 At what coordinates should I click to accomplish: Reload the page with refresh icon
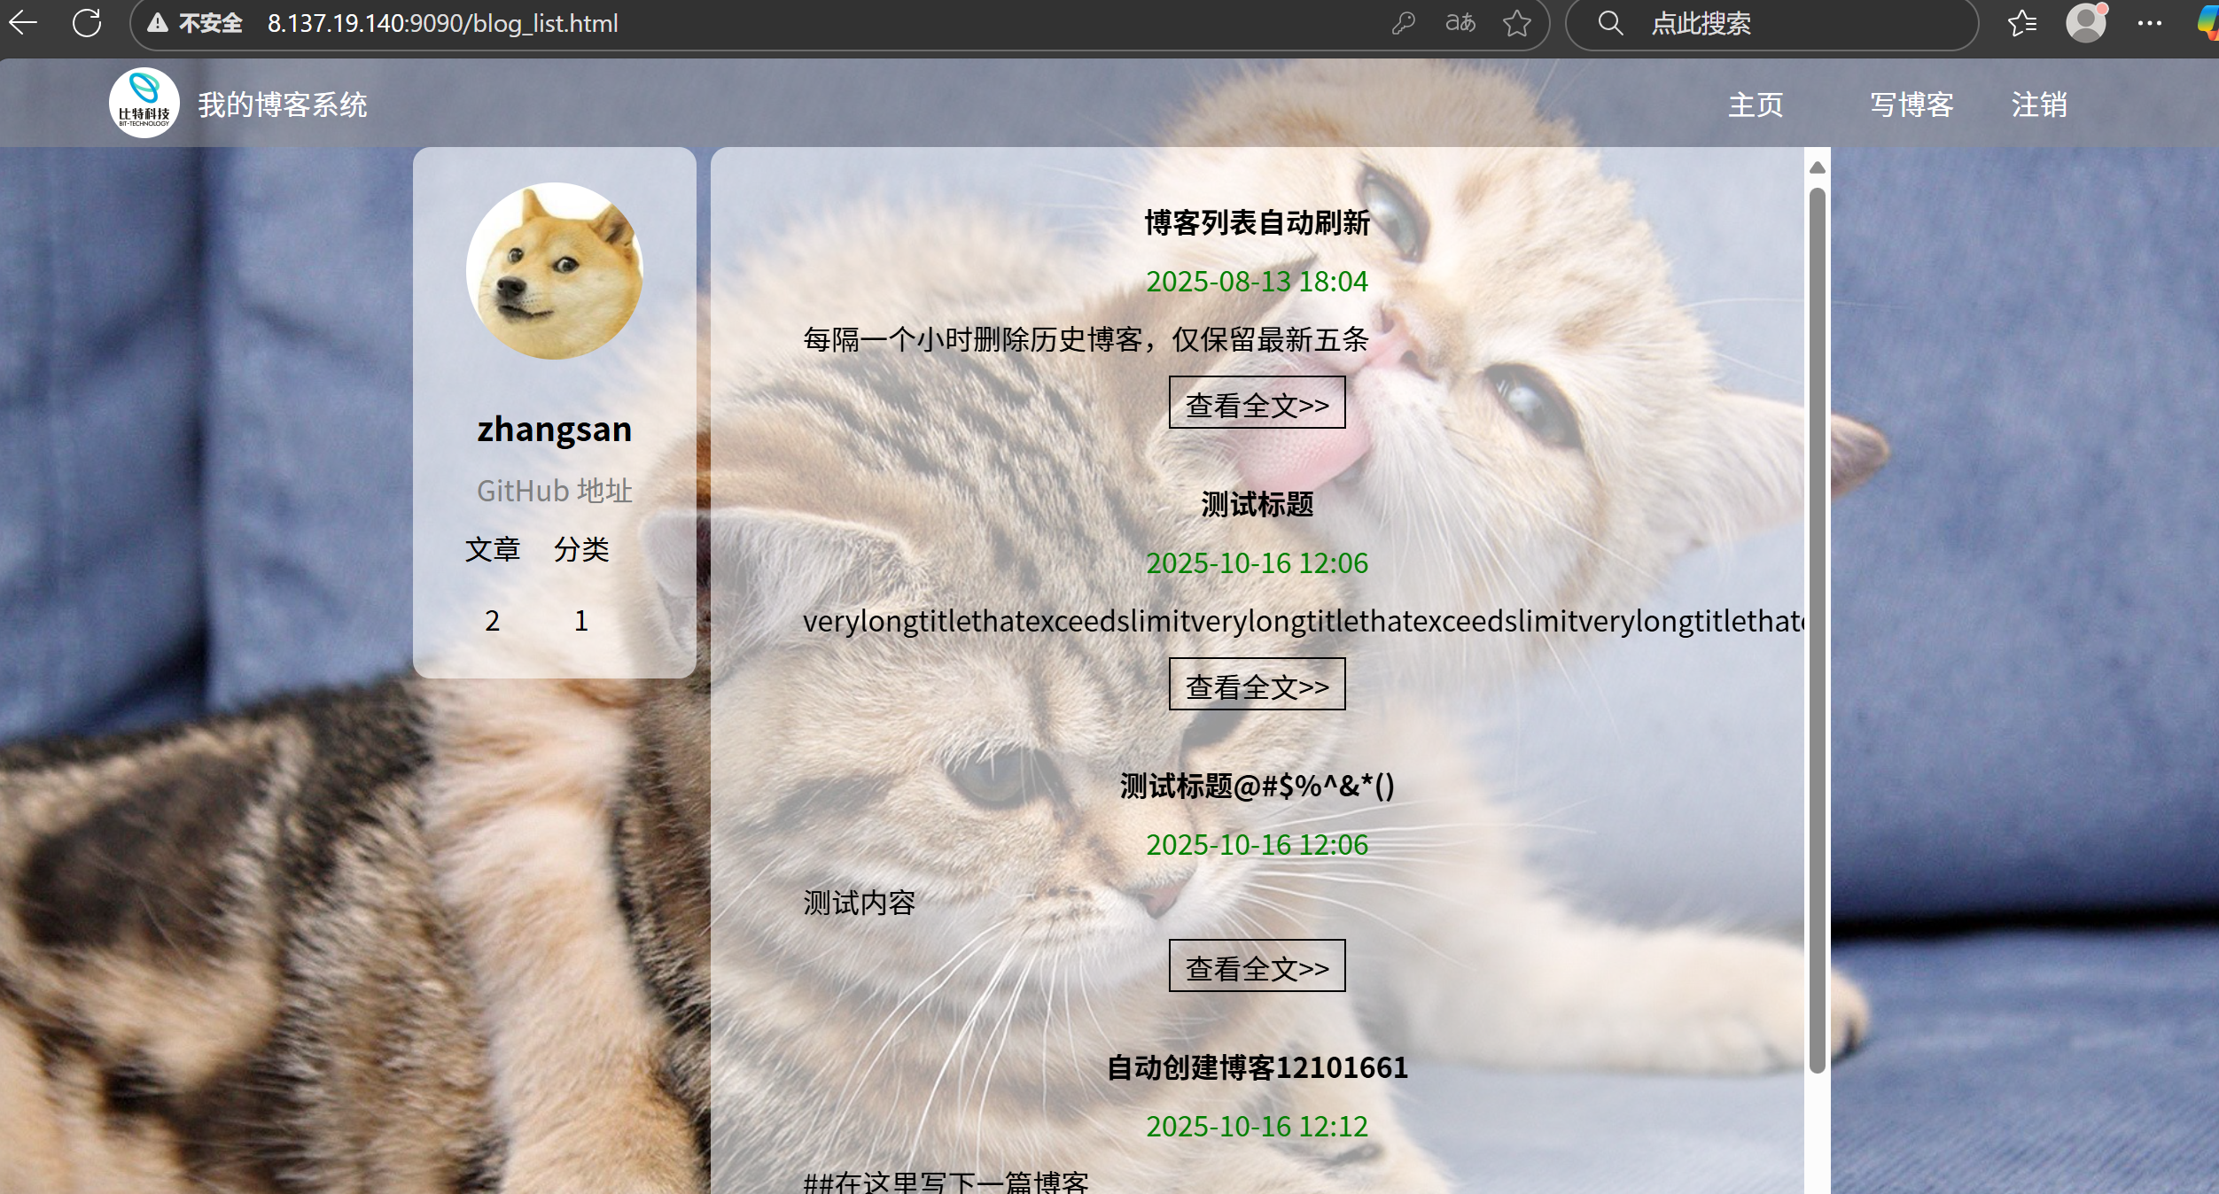pyautogui.click(x=87, y=23)
